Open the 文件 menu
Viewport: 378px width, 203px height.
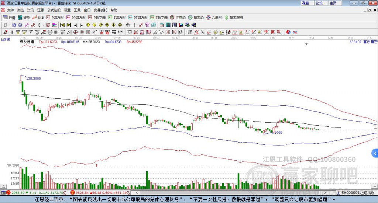coord(10,10)
